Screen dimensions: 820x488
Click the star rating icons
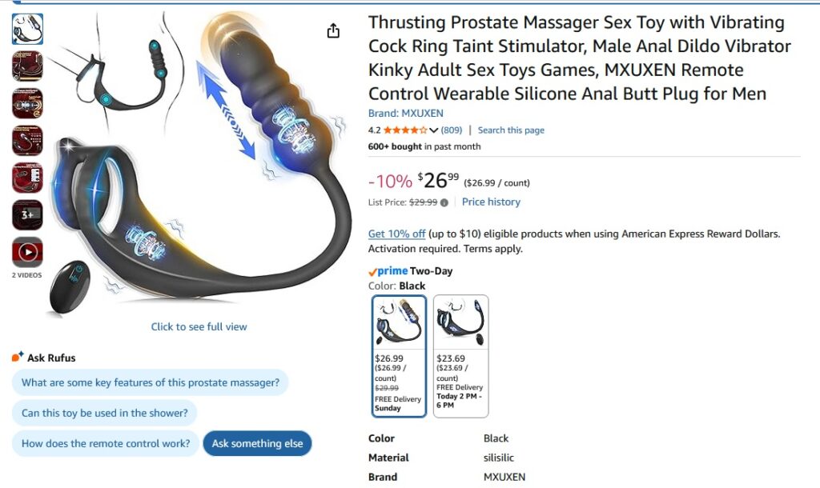click(x=405, y=130)
